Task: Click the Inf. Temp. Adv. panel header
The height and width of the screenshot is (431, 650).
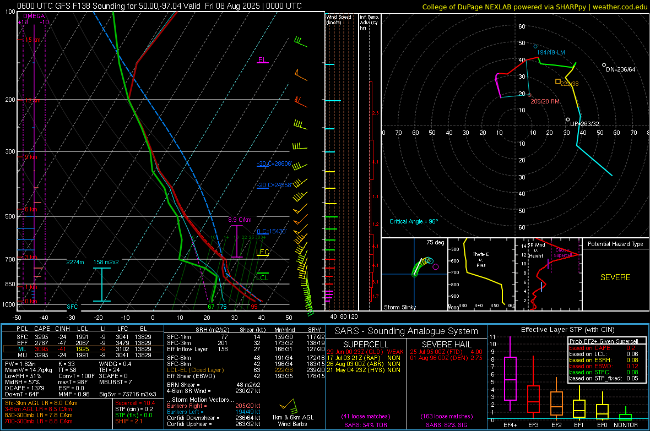Action: [369, 23]
